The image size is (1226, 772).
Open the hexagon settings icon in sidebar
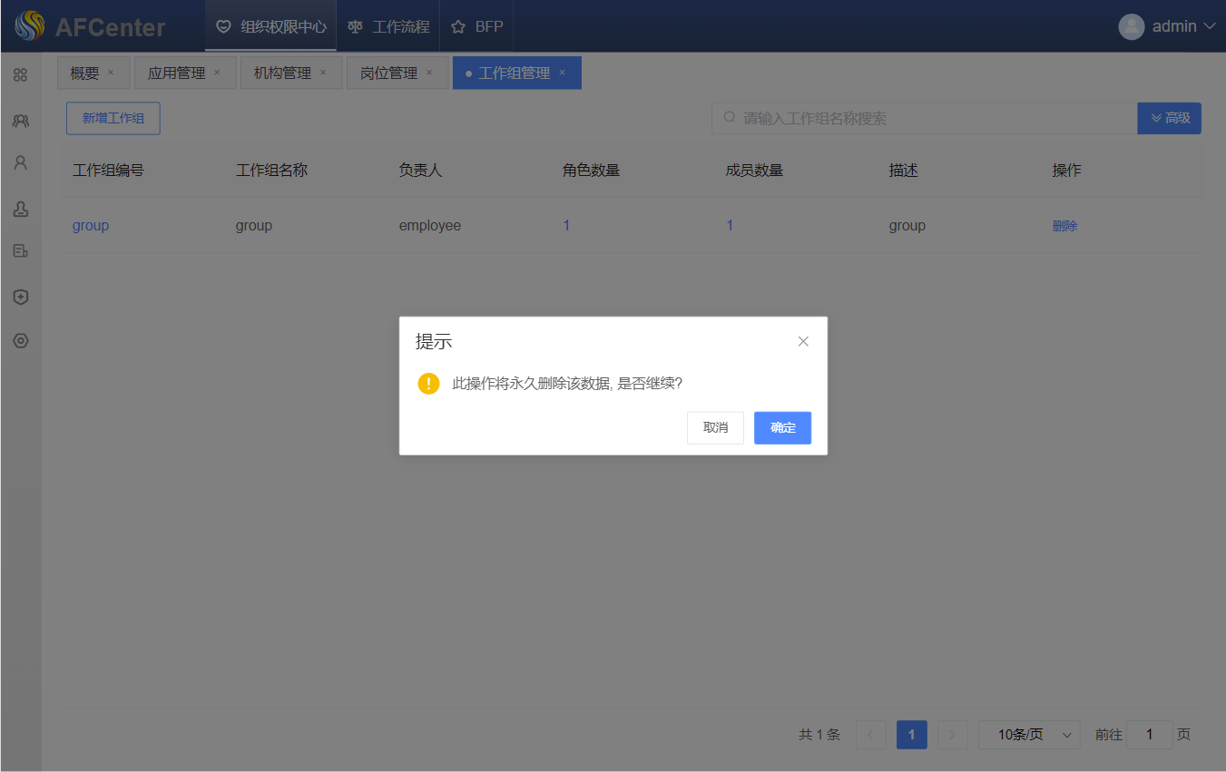(x=20, y=341)
